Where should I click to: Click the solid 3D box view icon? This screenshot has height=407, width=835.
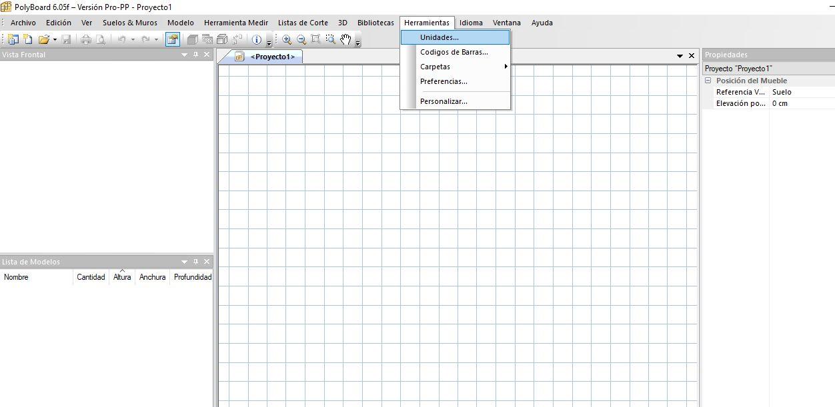[x=193, y=39]
